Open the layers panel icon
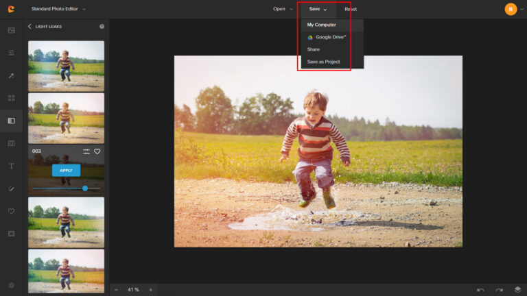 click(x=517, y=290)
